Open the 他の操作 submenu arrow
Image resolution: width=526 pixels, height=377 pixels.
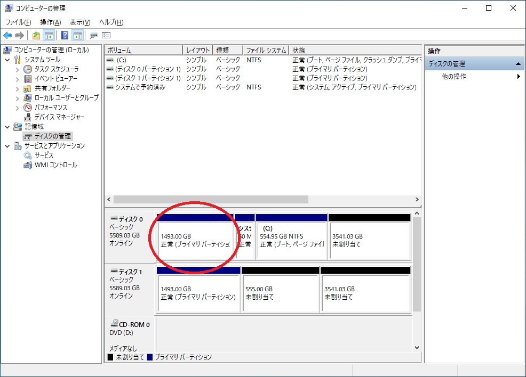(x=519, y=76)
